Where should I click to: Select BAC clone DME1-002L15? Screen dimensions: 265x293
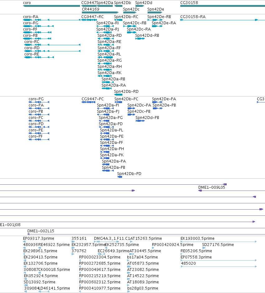click(x=146, y=234)
